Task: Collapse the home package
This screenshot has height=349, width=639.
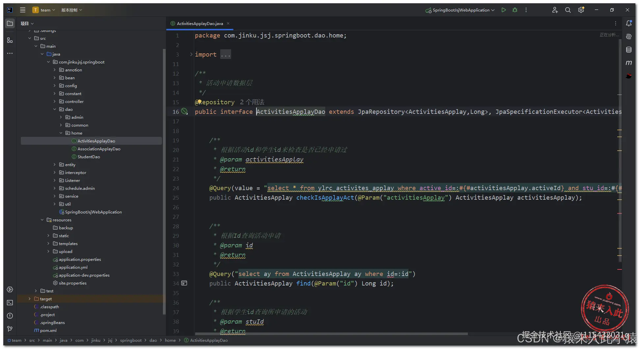Action: (61, 133)
